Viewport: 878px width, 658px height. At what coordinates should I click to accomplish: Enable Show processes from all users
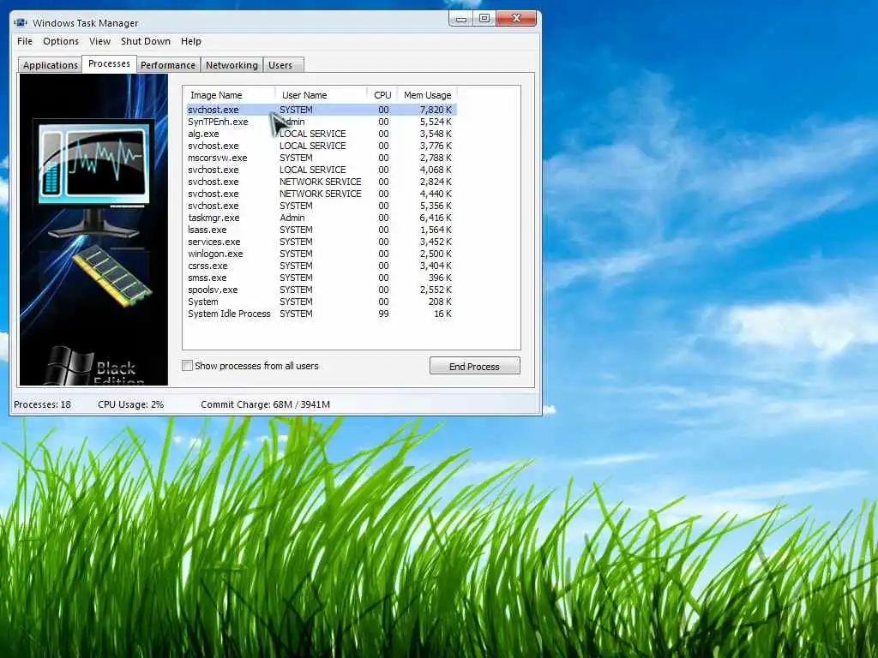tap(188, 366)
